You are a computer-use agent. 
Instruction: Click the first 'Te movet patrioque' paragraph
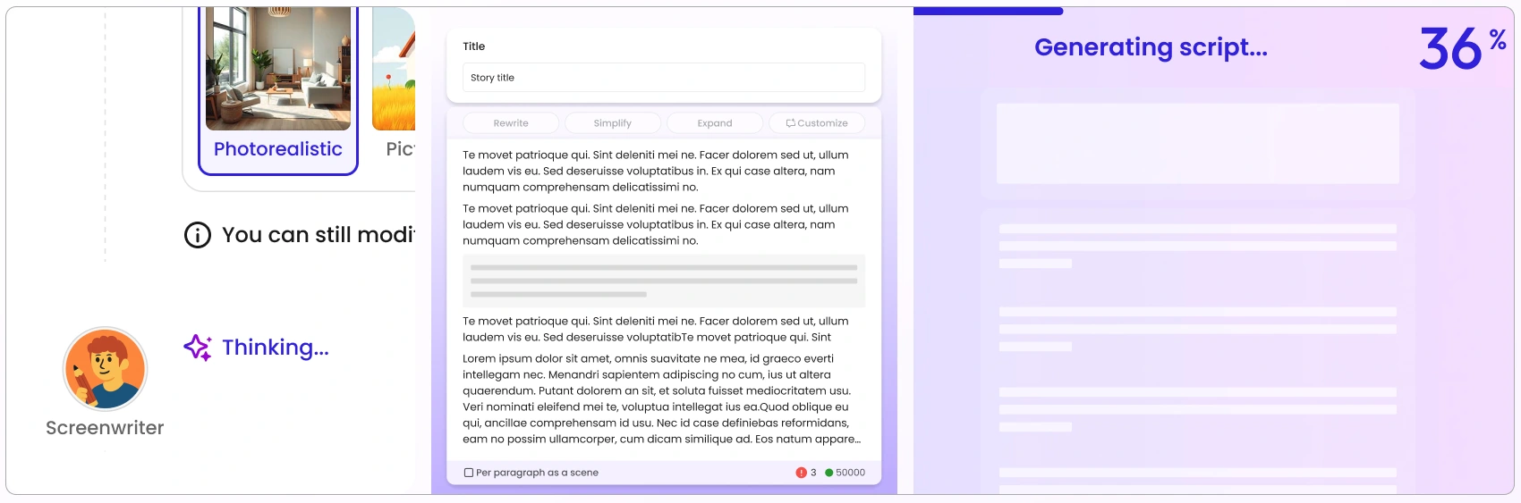(657, 171)
